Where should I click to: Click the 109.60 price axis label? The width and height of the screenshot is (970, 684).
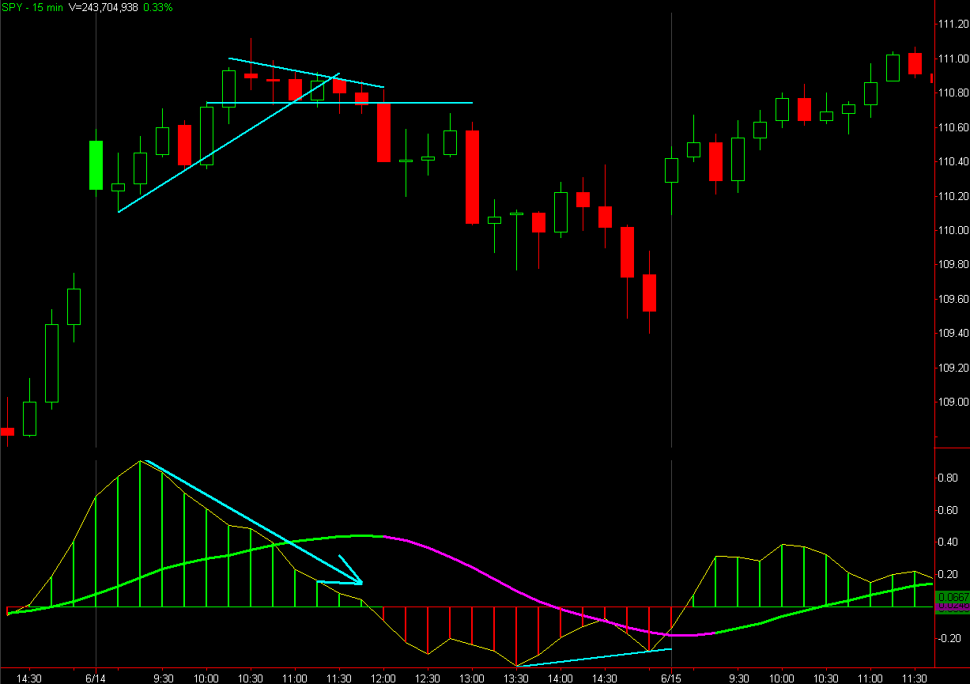[953, 299]
